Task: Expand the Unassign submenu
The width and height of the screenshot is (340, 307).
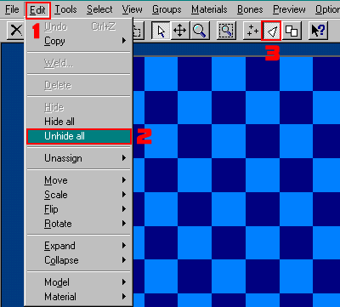Action: coord(78,158)
